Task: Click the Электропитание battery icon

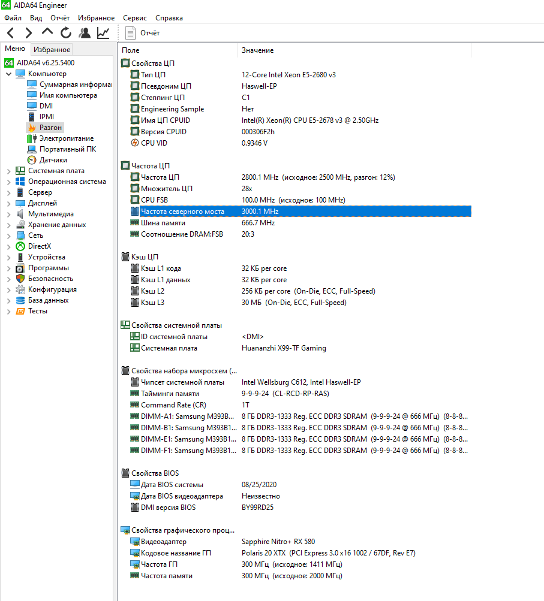Action: pos(32,138)
